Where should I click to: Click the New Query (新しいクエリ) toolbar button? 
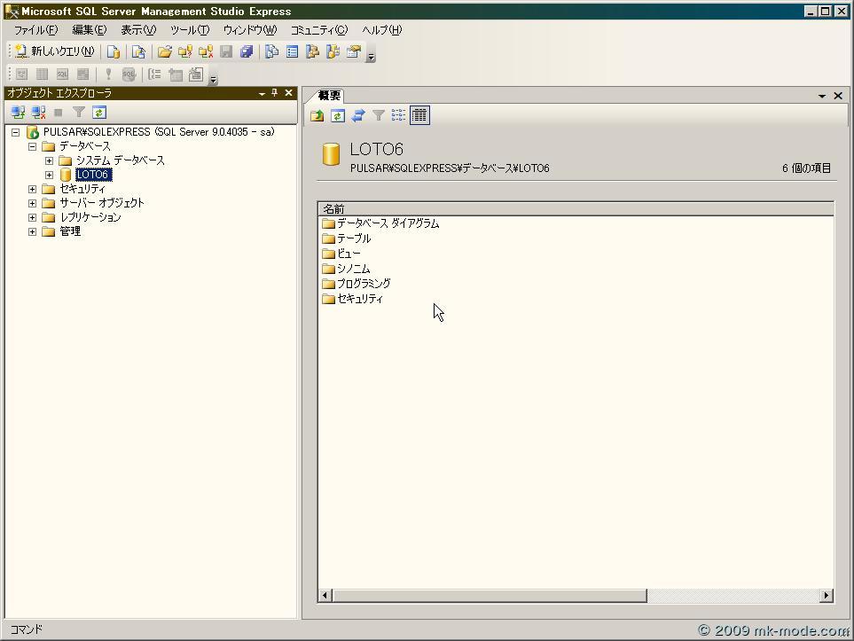pos(55,51)
